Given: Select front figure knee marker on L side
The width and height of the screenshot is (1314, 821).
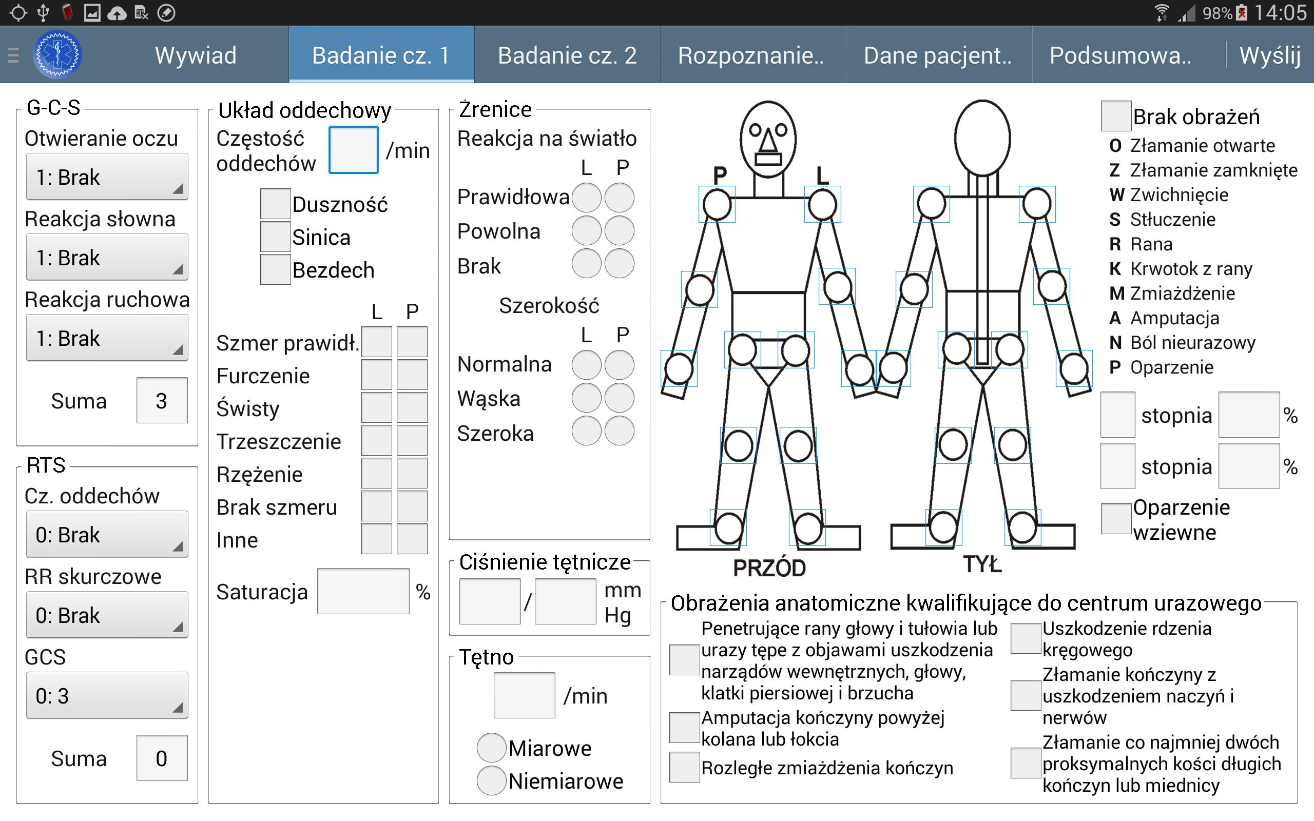Looking at the screenshot, I should click(798, 446).
